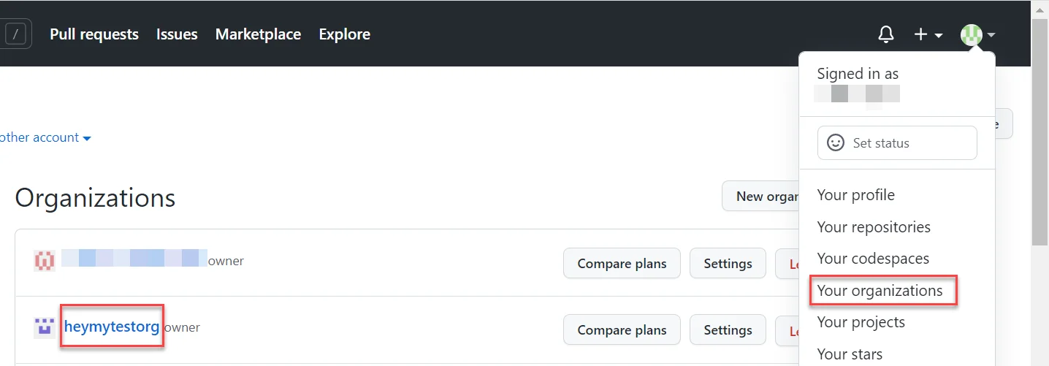
Task: Select Explore in the top navigation
Action: [x=344, y=34]
